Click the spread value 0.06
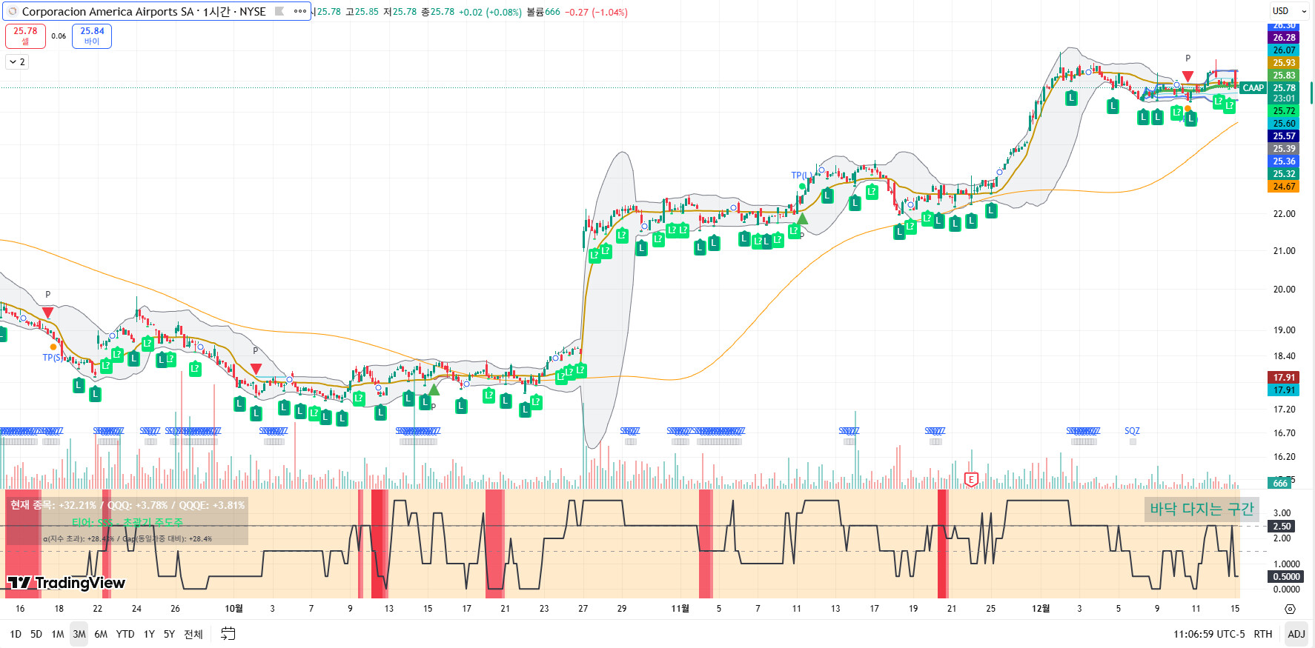 (59, 36)
